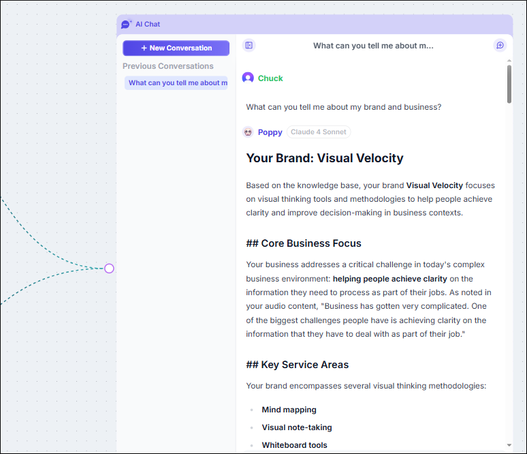Image resolution: width=527 pixels, height=454 pixels.
Task: Click the conversation title in the chat header
Action: click(373, 46)
